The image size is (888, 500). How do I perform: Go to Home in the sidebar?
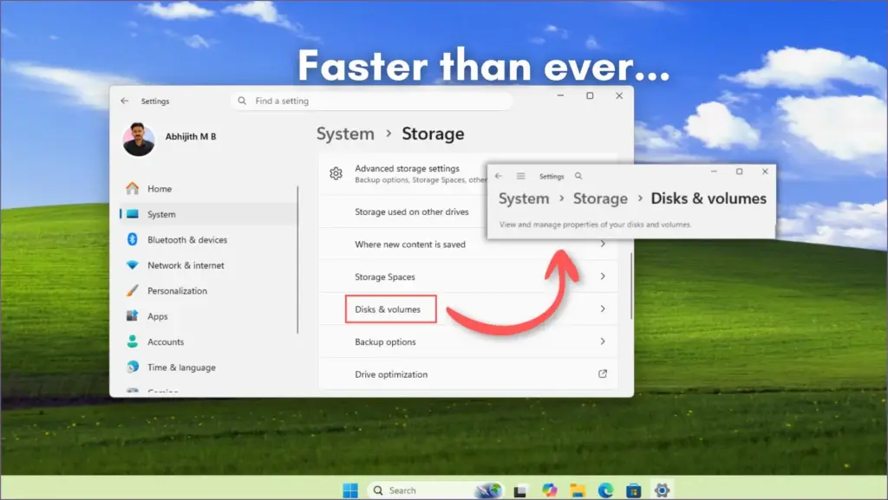coord(208,188)
